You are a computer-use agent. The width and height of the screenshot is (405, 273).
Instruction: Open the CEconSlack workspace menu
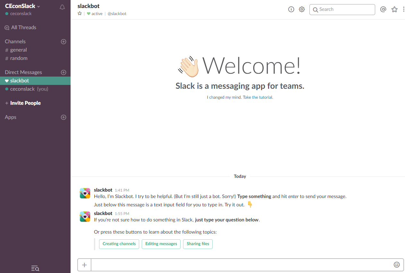[x=23, y=6]
